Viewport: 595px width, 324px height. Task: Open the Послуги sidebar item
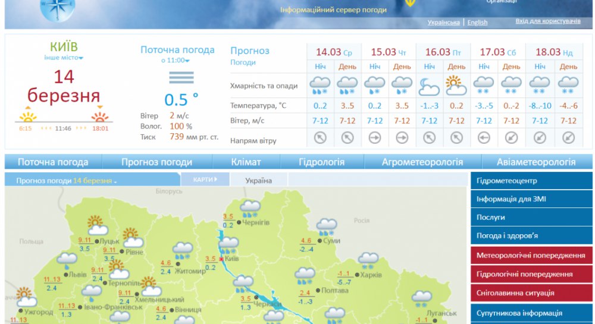pos(531,218)
